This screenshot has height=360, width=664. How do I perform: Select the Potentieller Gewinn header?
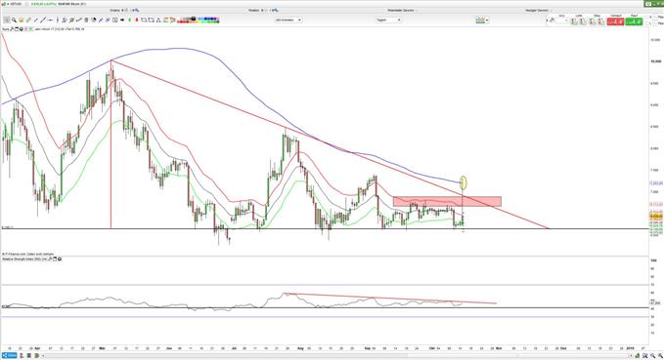point(401,10)
